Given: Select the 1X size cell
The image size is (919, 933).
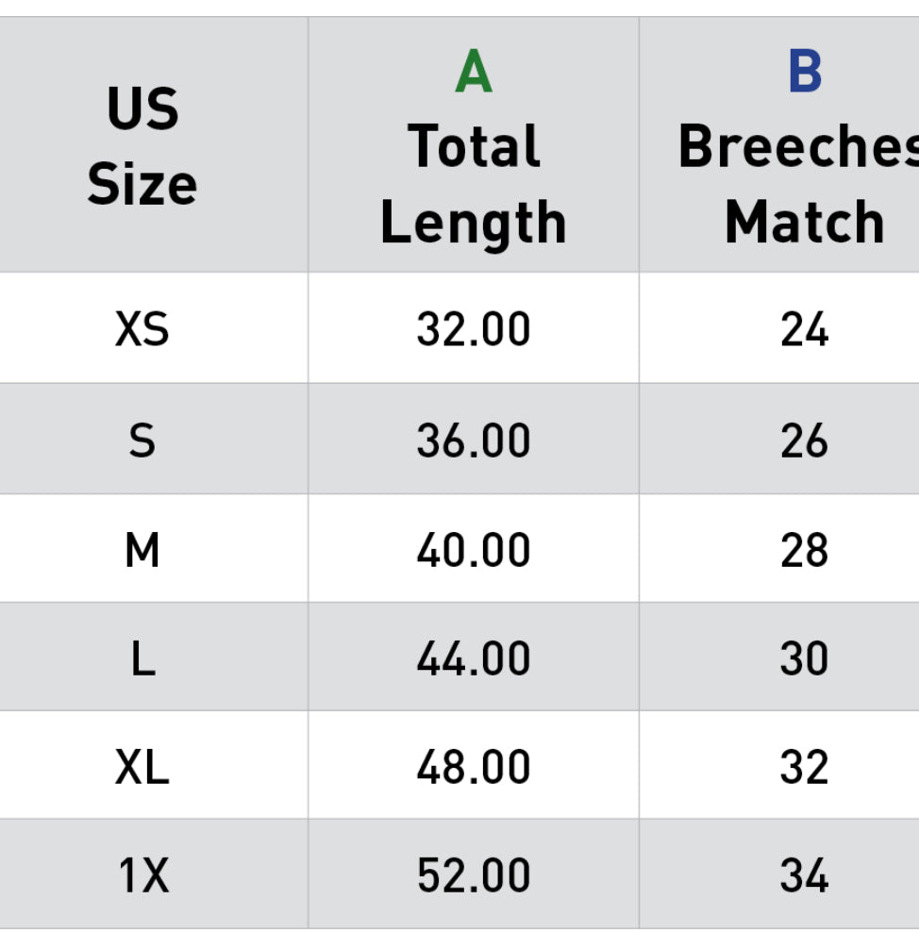Looking at the screenshot, I should pyautogui.click(x=142, y=876).
